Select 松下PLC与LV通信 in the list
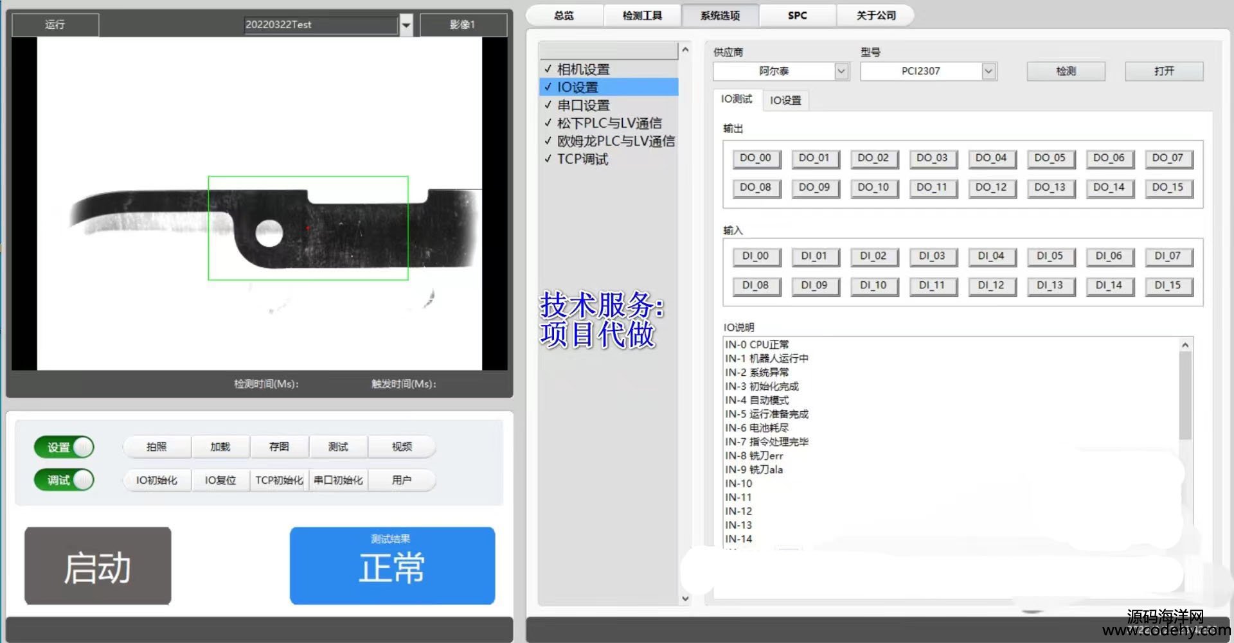 point(609,123)
